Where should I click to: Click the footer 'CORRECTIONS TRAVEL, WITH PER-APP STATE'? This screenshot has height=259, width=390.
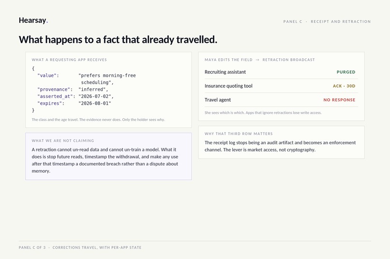coord(97,247)
